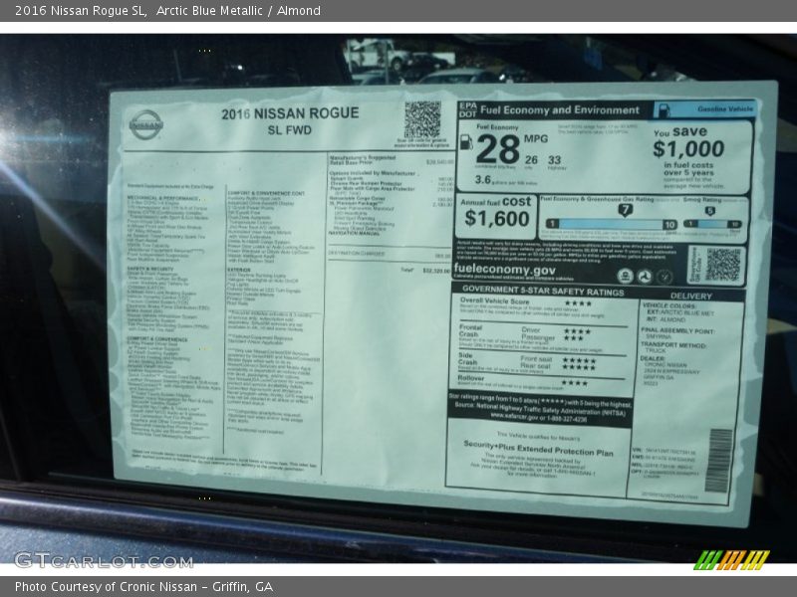Click the greenhouse gas rating marker showing 7

click(x=626, y=210)
